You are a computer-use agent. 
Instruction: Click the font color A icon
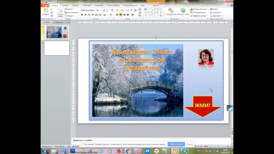110,15
